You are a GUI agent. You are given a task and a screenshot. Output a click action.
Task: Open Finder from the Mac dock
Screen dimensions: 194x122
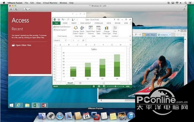coord(42,116)
